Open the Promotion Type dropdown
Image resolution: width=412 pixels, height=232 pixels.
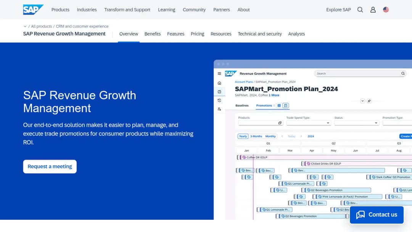pos(397,123)
